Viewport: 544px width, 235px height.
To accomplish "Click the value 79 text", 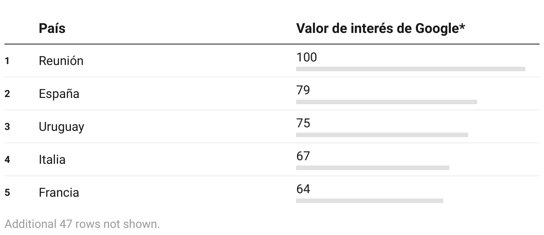I will click(x=303, y=90).
